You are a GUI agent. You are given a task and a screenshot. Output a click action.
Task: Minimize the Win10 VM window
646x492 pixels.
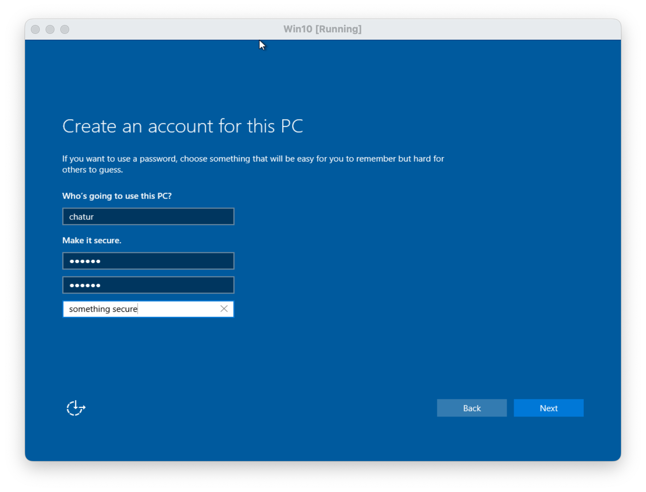click(50, 29)
